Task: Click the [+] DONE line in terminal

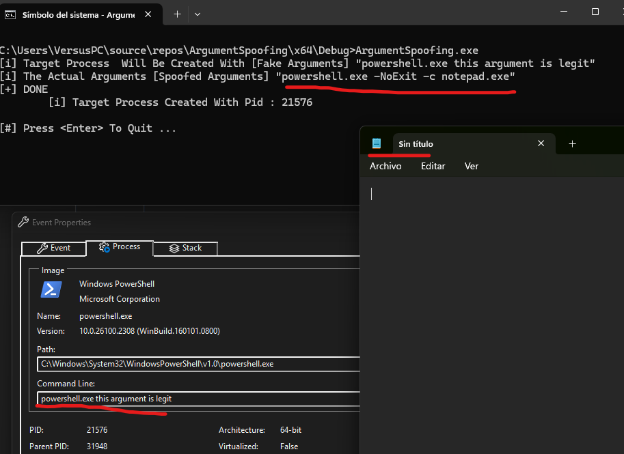Action: [x=24, y=89]
